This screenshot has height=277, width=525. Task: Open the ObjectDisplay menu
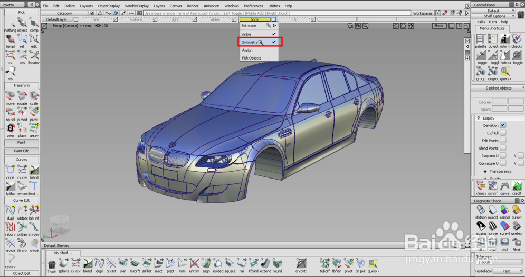[109, 6]
